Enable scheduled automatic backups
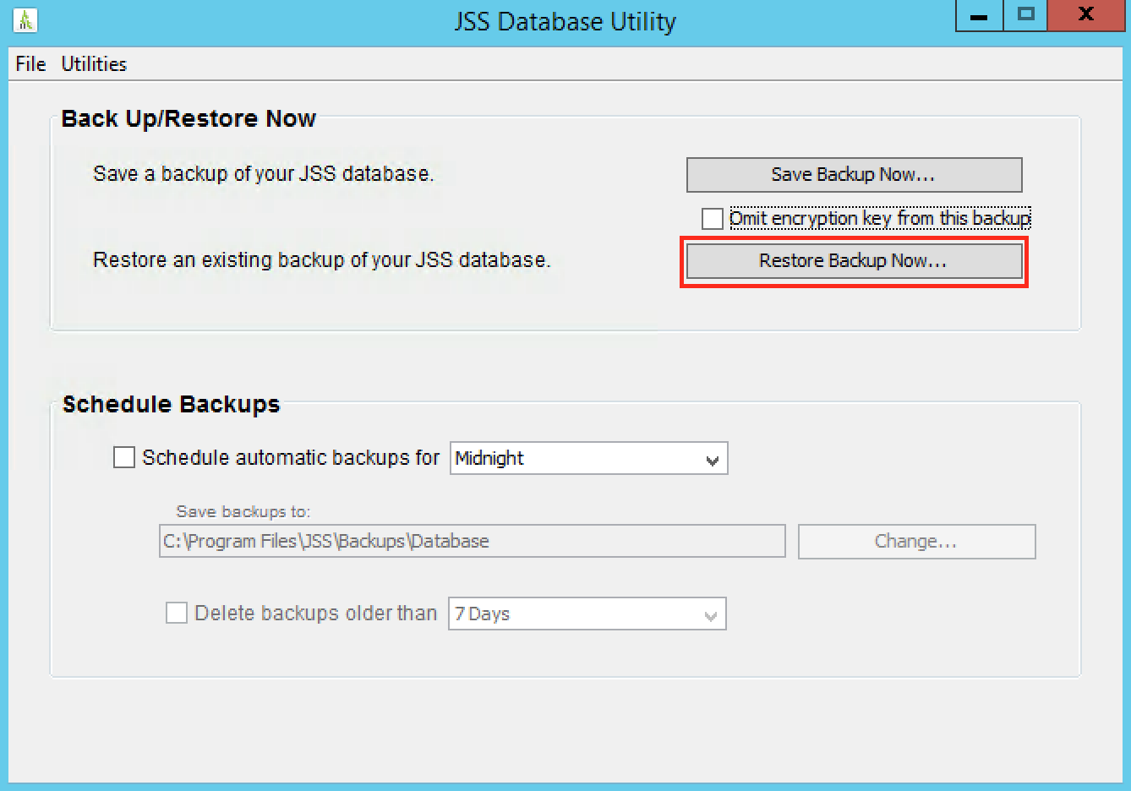 point(123,456)
